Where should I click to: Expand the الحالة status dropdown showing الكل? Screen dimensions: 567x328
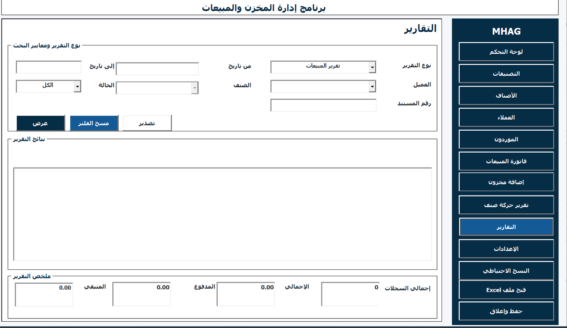(x=77, y=86)
